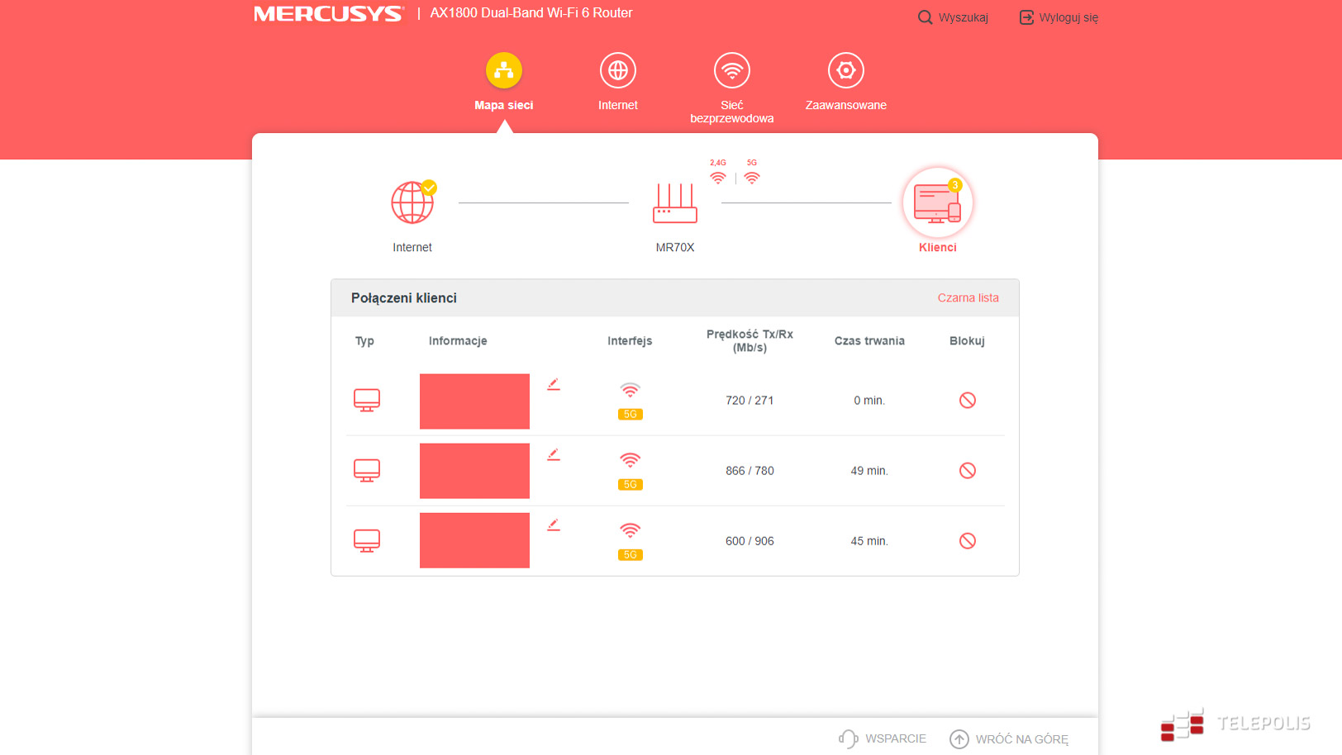Block the client connected 0 min.
Screen dimensions: 1342x755
tap(967, 401)
